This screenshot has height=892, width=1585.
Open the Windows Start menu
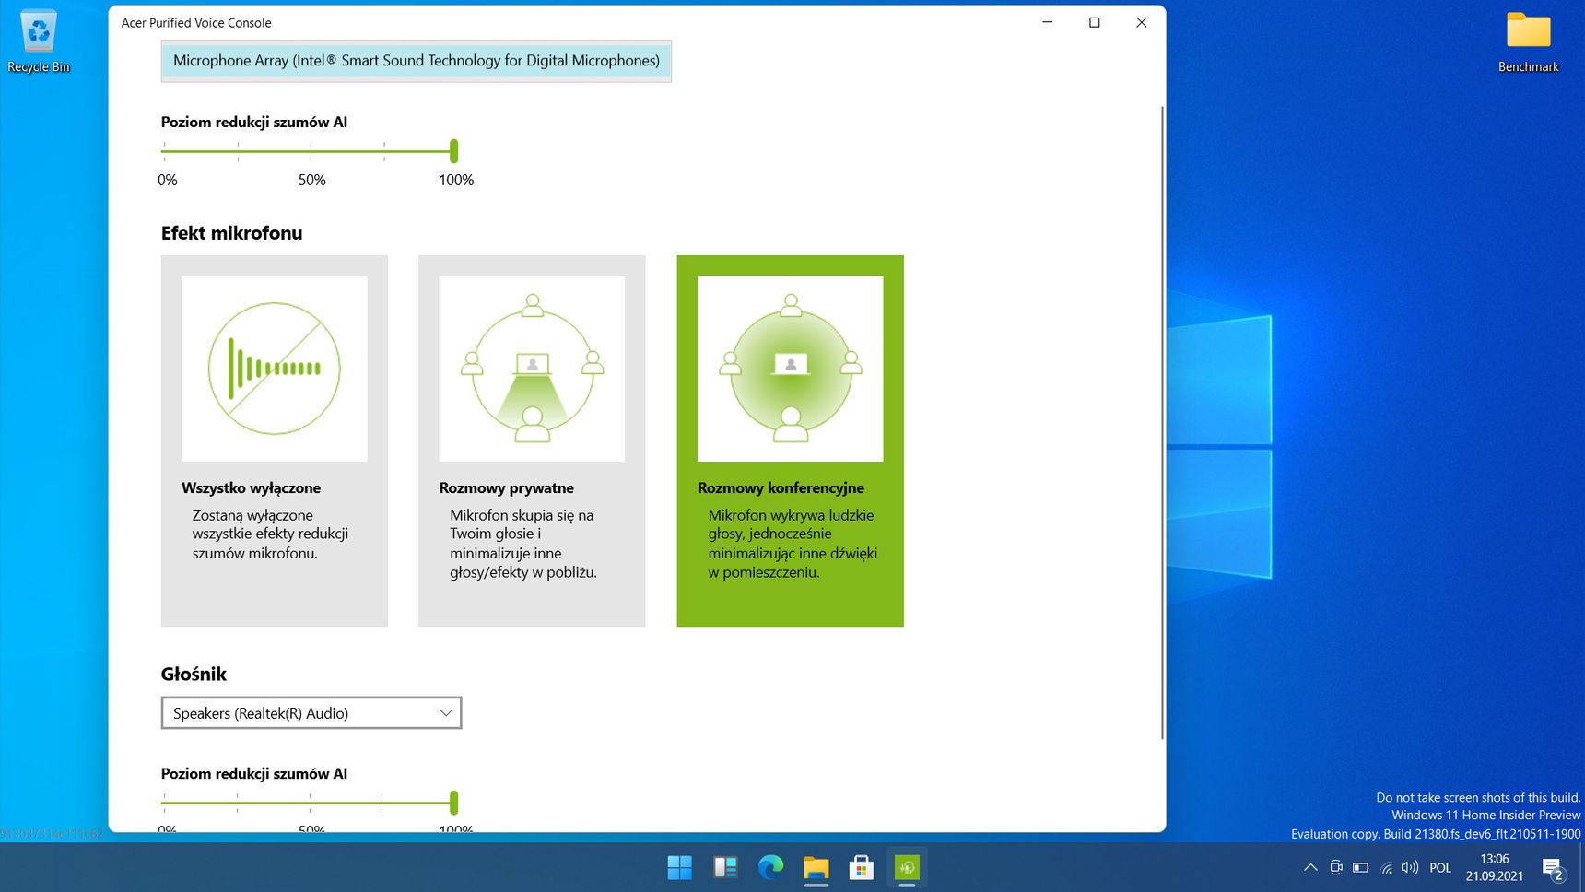tap(679, 867)
